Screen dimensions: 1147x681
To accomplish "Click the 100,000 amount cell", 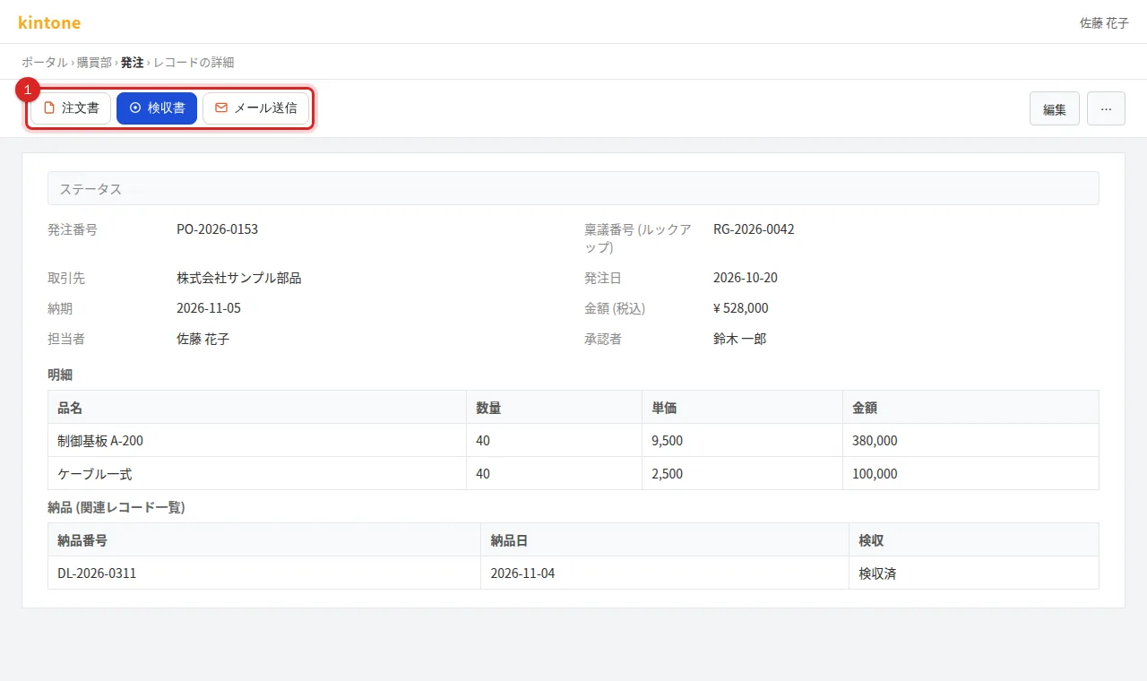I will tap(971, 473).
